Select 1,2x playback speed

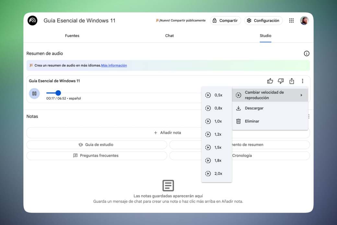coord(216,134)
